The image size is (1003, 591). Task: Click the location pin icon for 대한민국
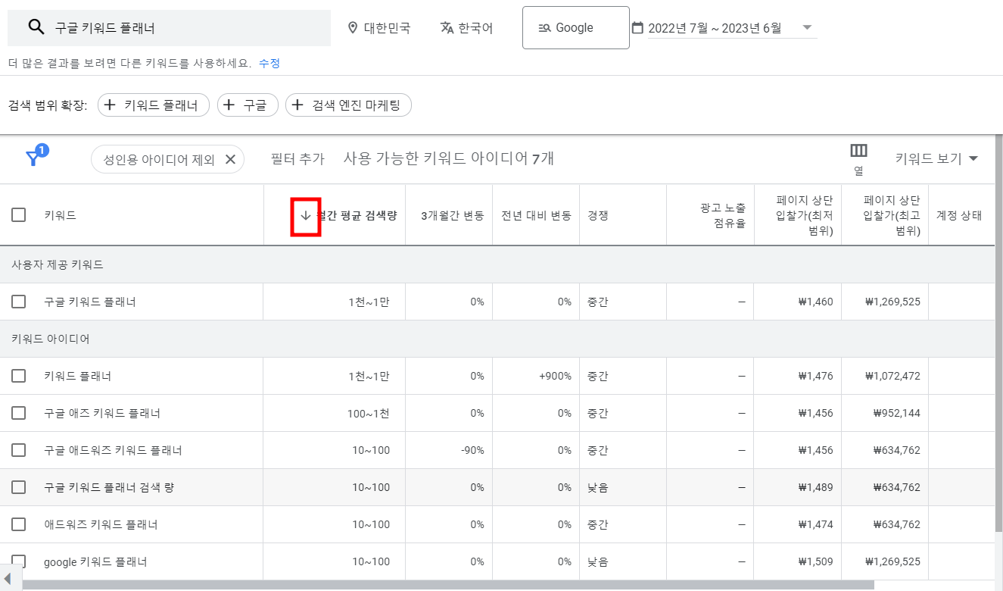click(353, 28)
